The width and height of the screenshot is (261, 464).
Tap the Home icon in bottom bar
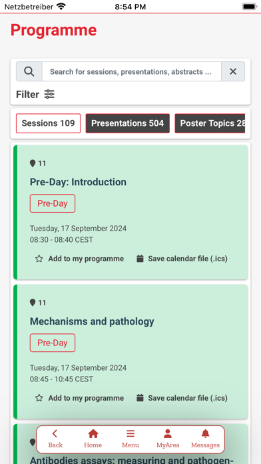click(93, 434)
